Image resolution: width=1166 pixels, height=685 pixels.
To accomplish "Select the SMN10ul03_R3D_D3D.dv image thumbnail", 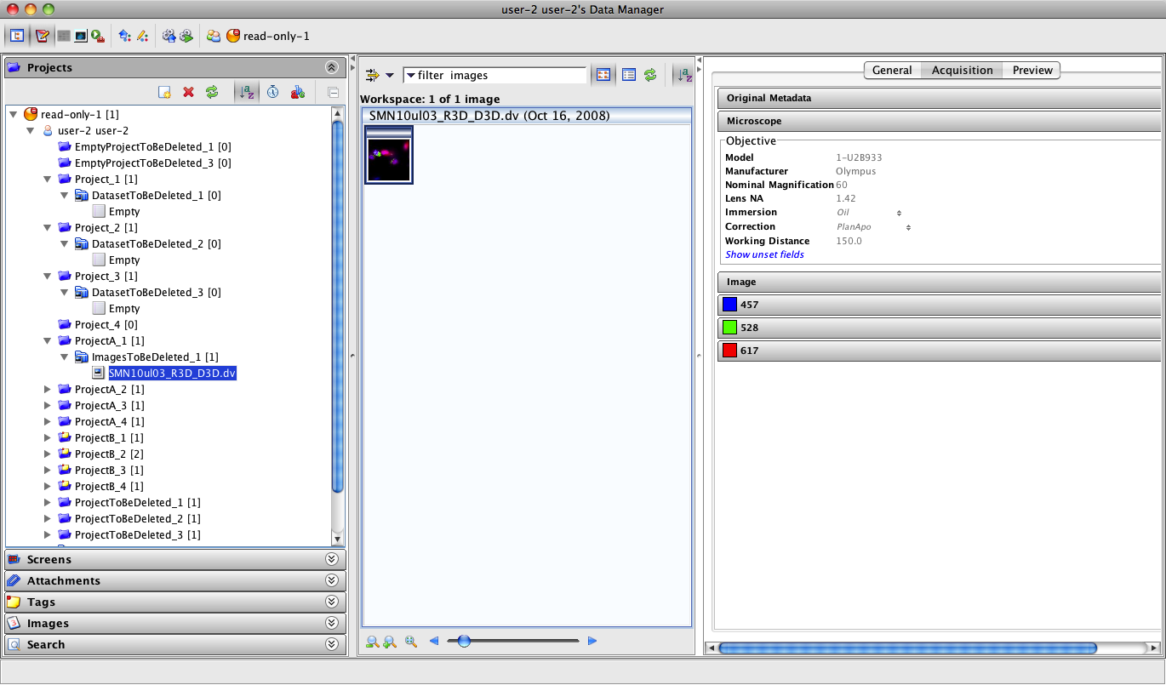I will (x=389, y=155).
